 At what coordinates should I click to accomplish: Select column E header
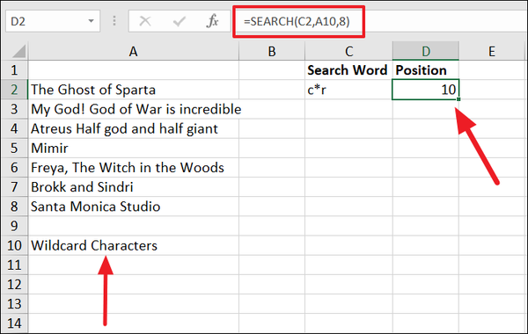[492, 51]
